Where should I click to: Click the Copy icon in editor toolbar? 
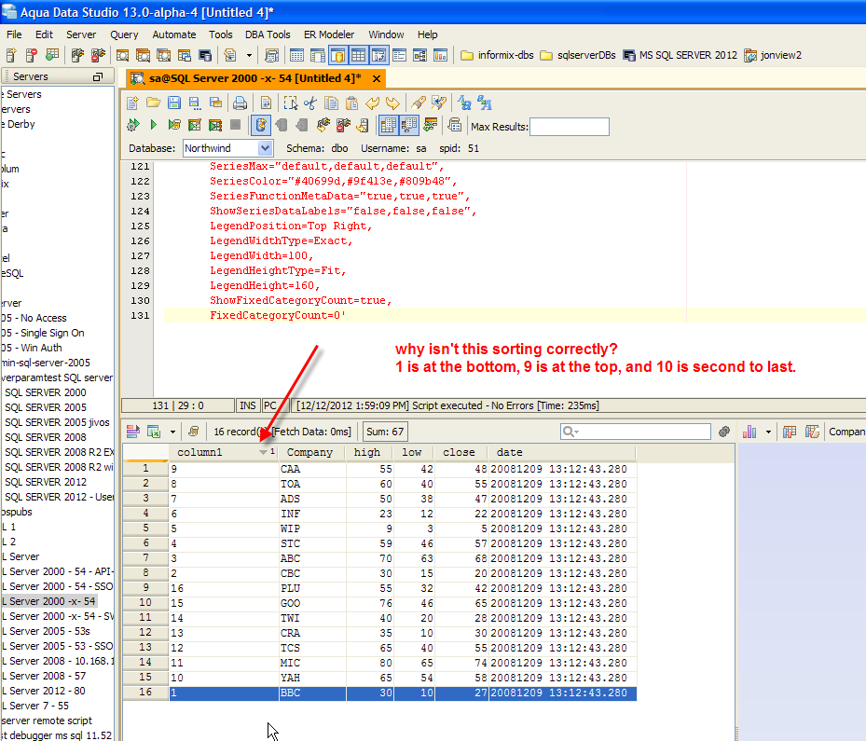(x=331, y=103)
